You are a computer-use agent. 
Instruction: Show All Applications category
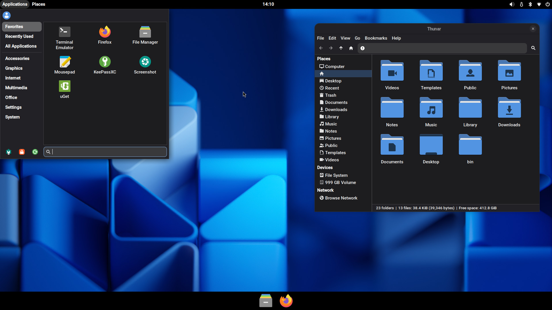point(21,46)
